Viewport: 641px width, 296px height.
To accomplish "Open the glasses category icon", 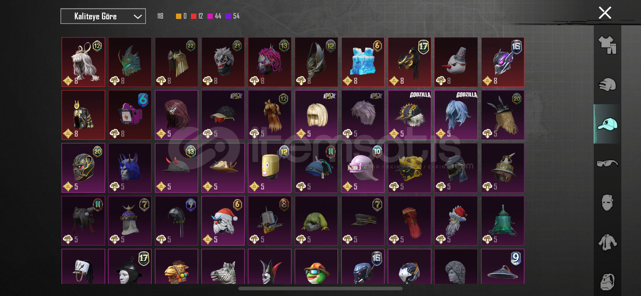I will pos(607,163).
